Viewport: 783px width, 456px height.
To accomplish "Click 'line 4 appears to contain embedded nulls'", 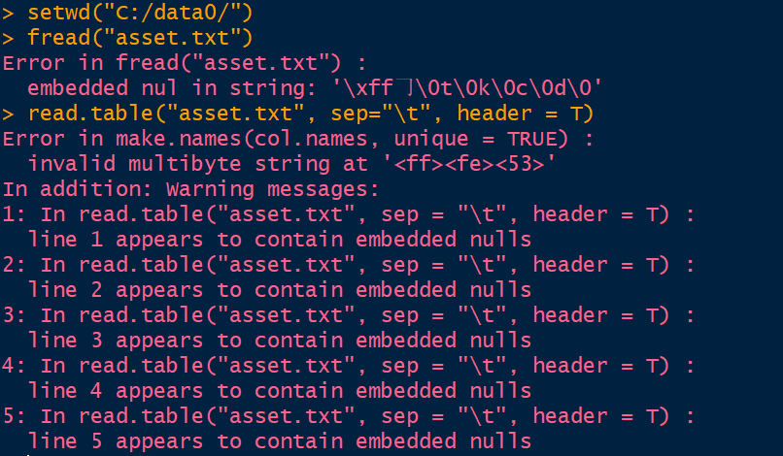I will click(280, 391).
